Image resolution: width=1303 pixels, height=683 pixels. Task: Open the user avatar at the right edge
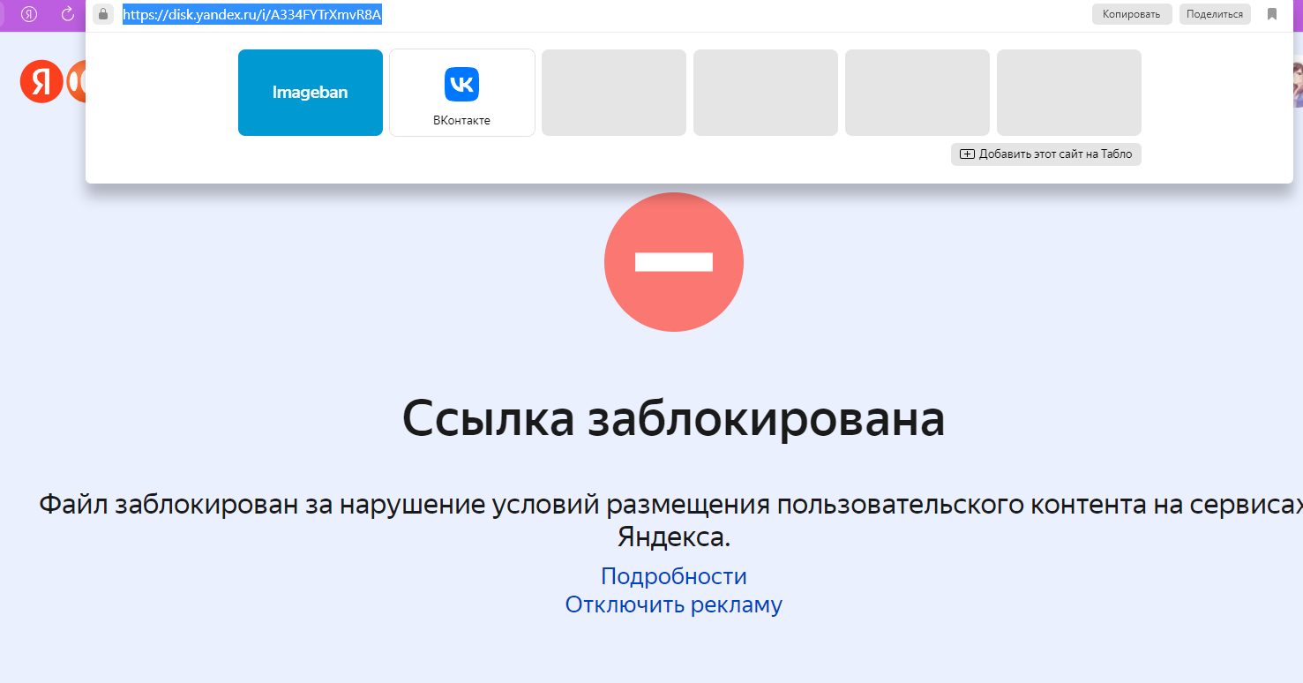pos(1297,84)
